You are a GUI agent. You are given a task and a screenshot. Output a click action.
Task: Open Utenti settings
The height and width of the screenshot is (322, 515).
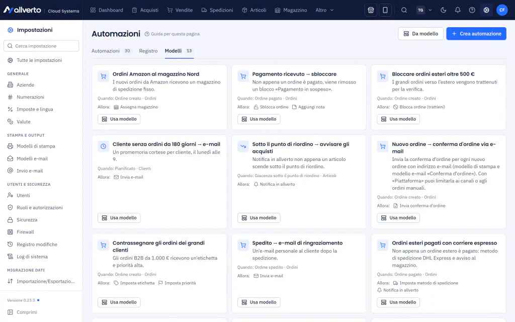coord(41,195)
